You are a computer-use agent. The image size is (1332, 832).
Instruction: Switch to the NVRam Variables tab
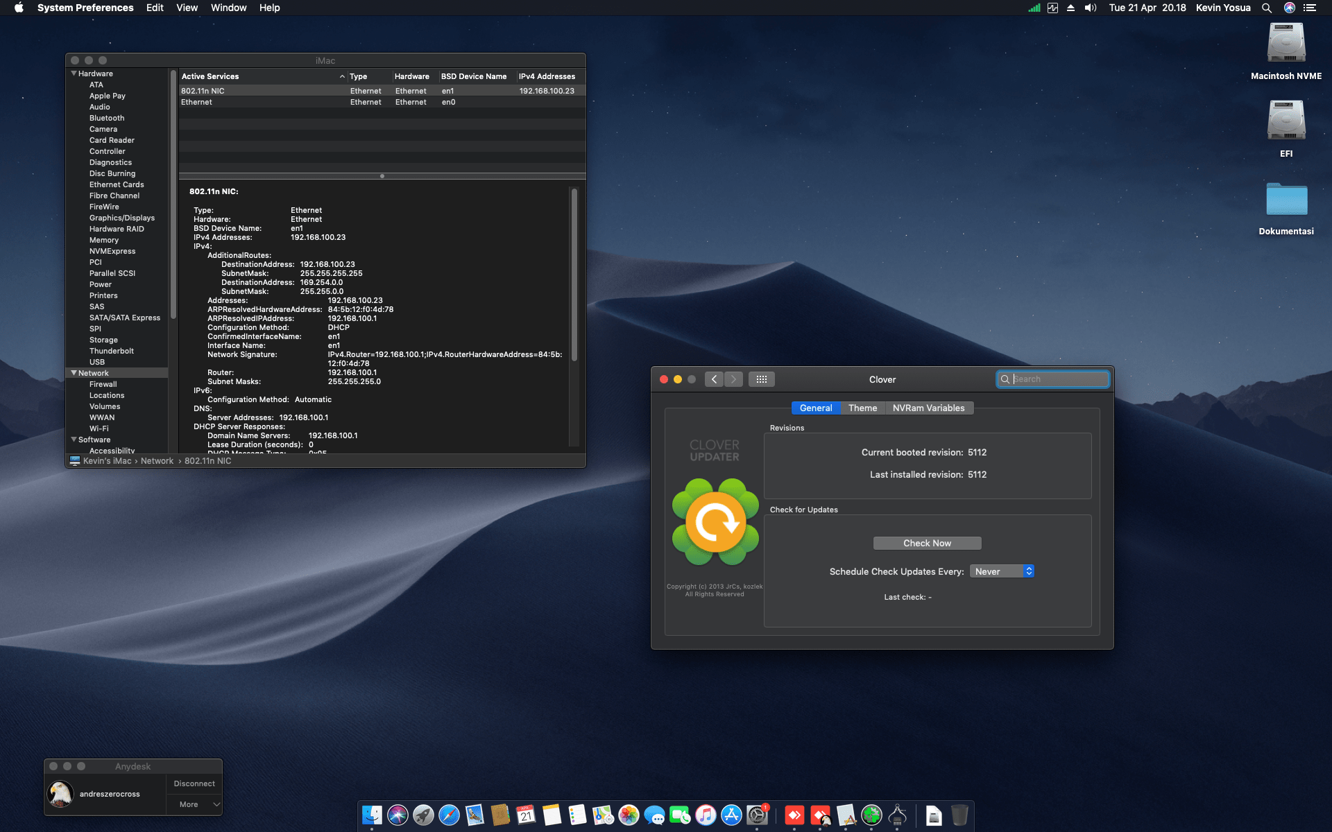[928, 408]
